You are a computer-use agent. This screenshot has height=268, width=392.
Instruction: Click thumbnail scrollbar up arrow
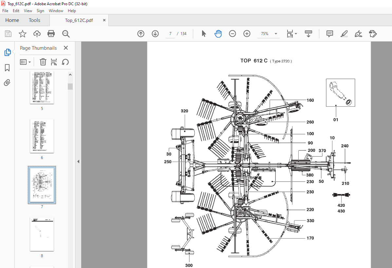[70, 75]
